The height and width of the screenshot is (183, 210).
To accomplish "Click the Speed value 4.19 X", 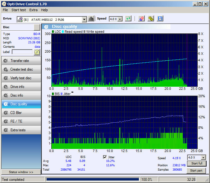I will (x=177, y=158).
